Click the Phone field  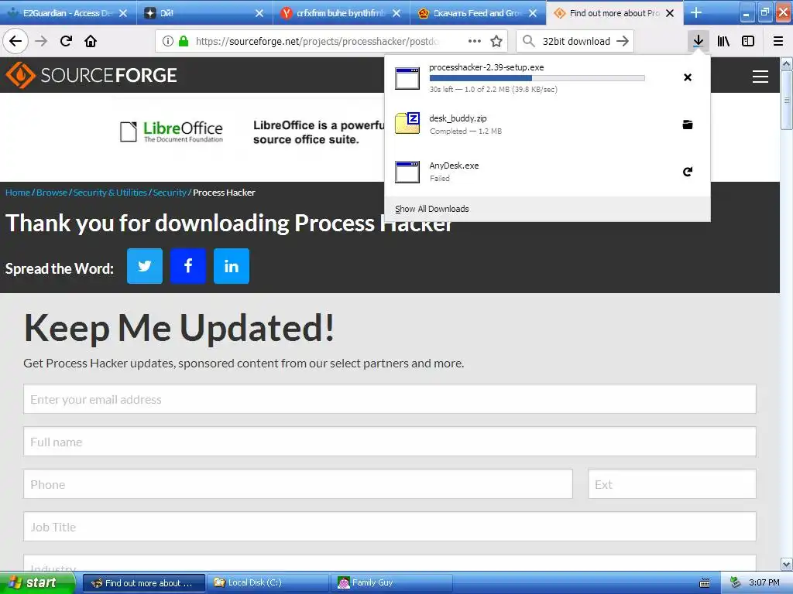click(298, 484)
